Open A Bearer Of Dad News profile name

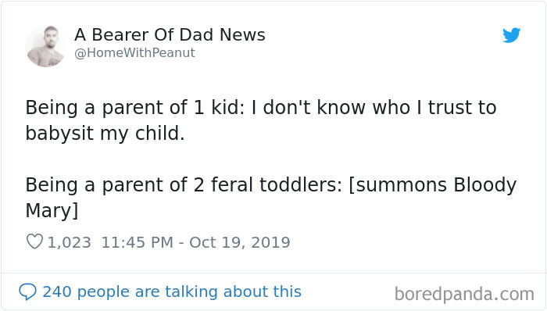click(170, 35)
